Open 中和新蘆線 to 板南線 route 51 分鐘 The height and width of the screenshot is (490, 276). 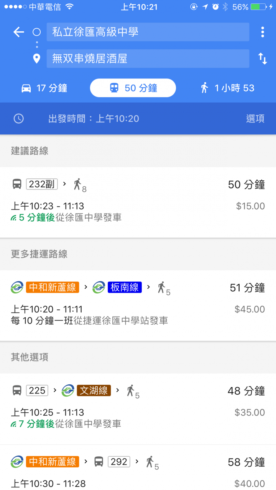138,305
